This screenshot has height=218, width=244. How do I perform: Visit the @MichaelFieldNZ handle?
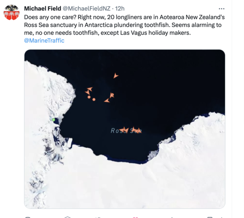pos(87,9)
